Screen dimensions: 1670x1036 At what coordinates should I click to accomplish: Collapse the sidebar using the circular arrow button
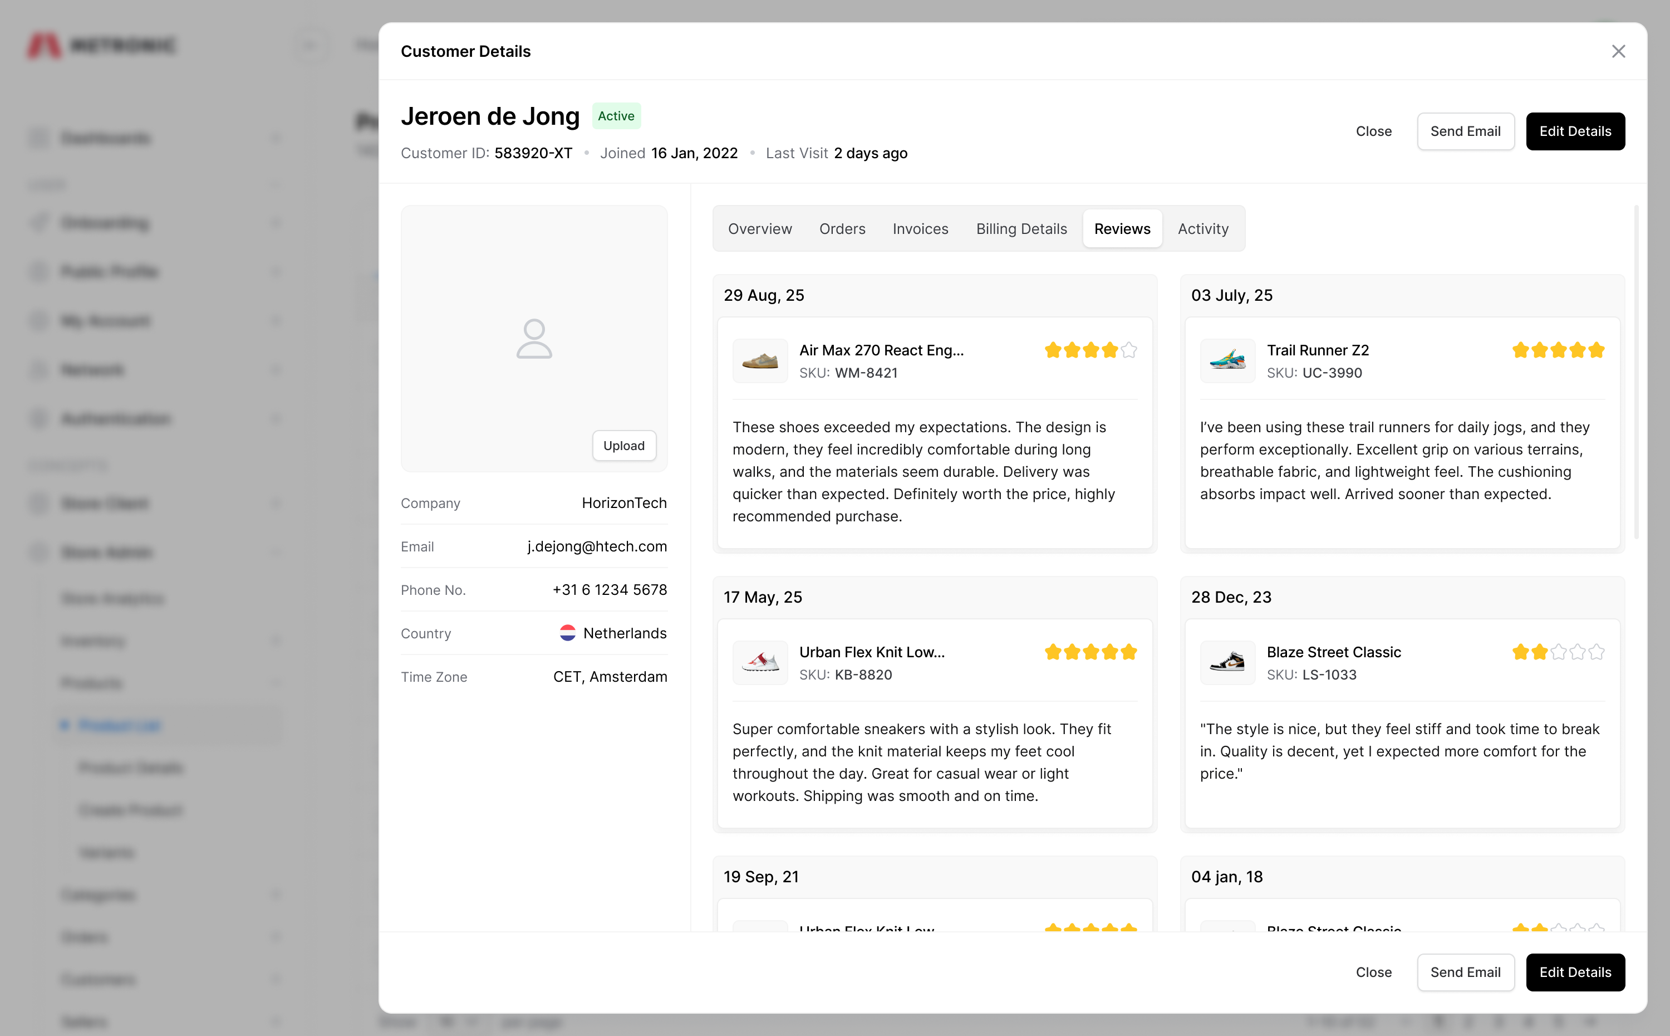310,45
